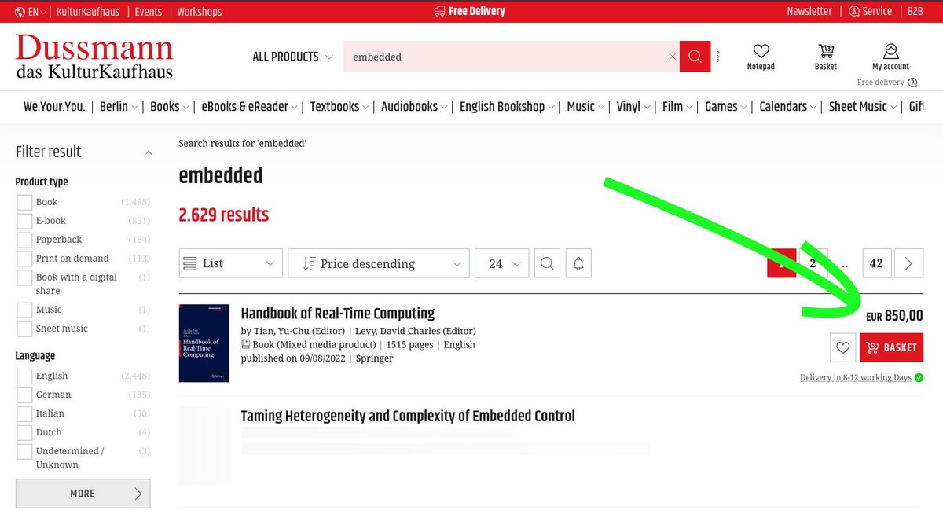Open the ALL PRODUCTS category dropdown

click(x=292, y=57)
